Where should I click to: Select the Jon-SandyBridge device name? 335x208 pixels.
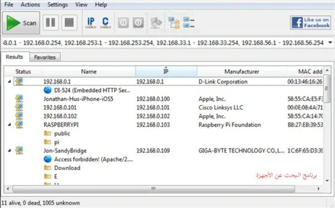click(x=65, y=151)
